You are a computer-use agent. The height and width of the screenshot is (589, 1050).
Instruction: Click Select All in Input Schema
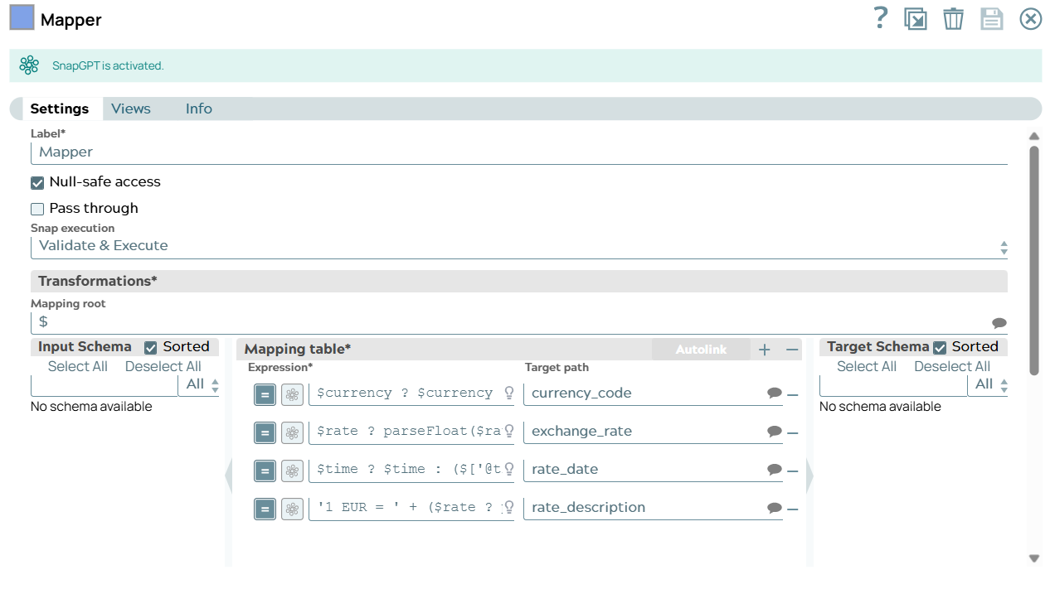click(77, 366)
